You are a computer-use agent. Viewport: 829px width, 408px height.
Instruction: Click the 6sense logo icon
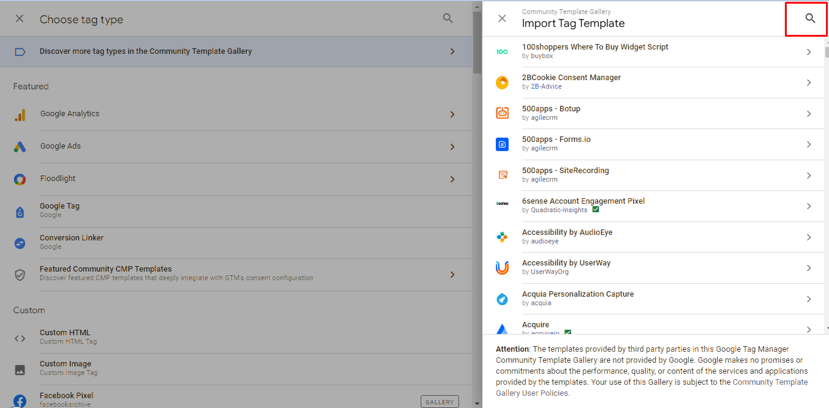coord(502,203)
